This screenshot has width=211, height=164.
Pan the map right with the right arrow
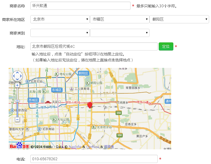point(21,76)
